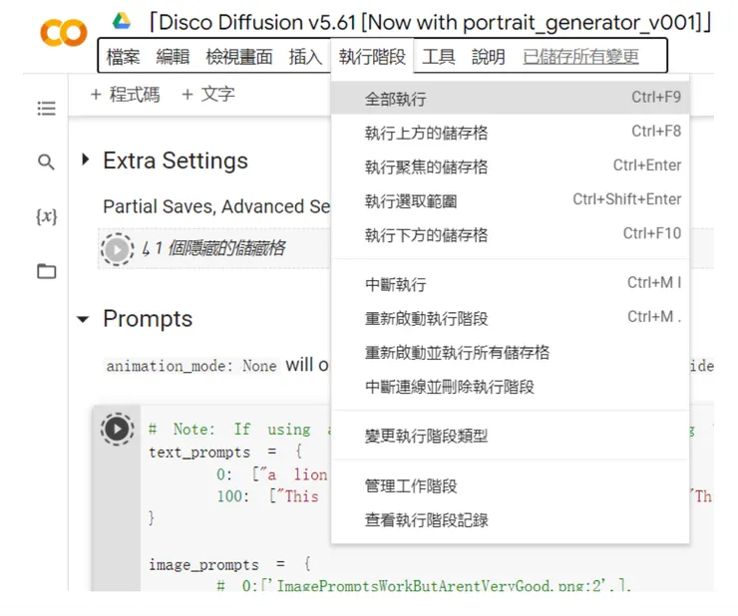Click the Google Drive icon beside the title
Image resolution: width=738 pixels, height=616 pixels.
(122, 21)
